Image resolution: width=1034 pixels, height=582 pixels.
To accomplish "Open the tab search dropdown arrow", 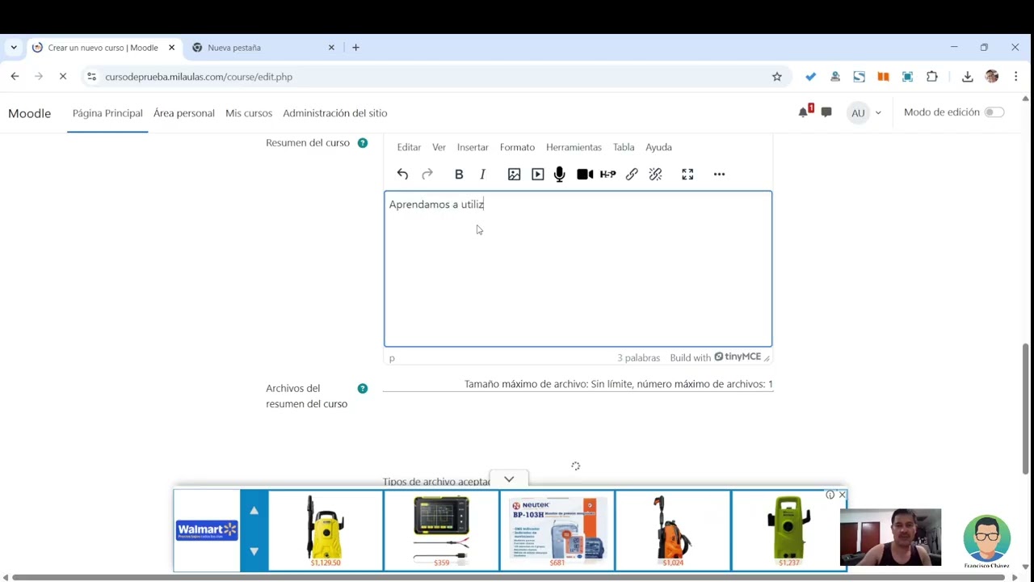I will [x=14, y=48].
